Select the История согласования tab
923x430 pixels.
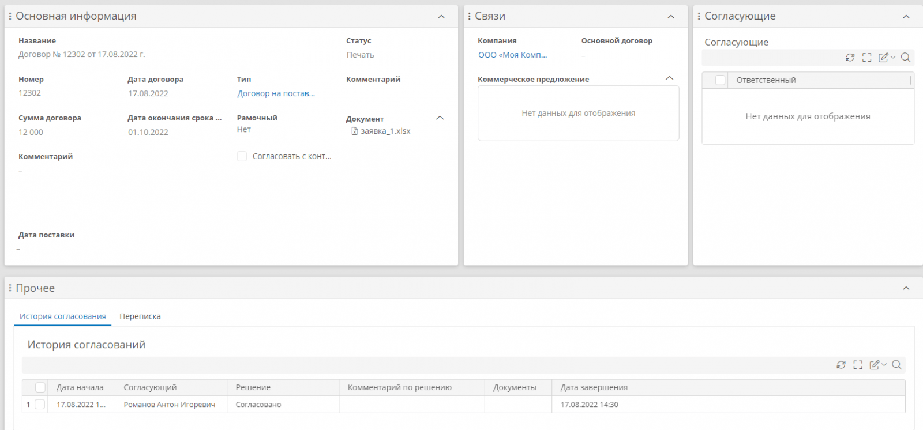point(63,316)
